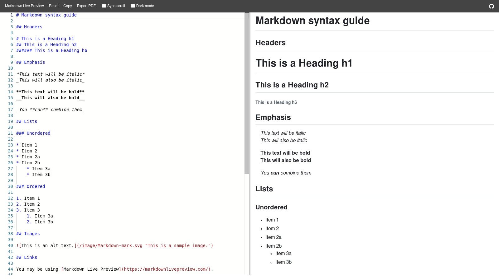Turn on Dark mode
Image resolution: width=499 pixels, height=280 pixels.
(133, 6)
